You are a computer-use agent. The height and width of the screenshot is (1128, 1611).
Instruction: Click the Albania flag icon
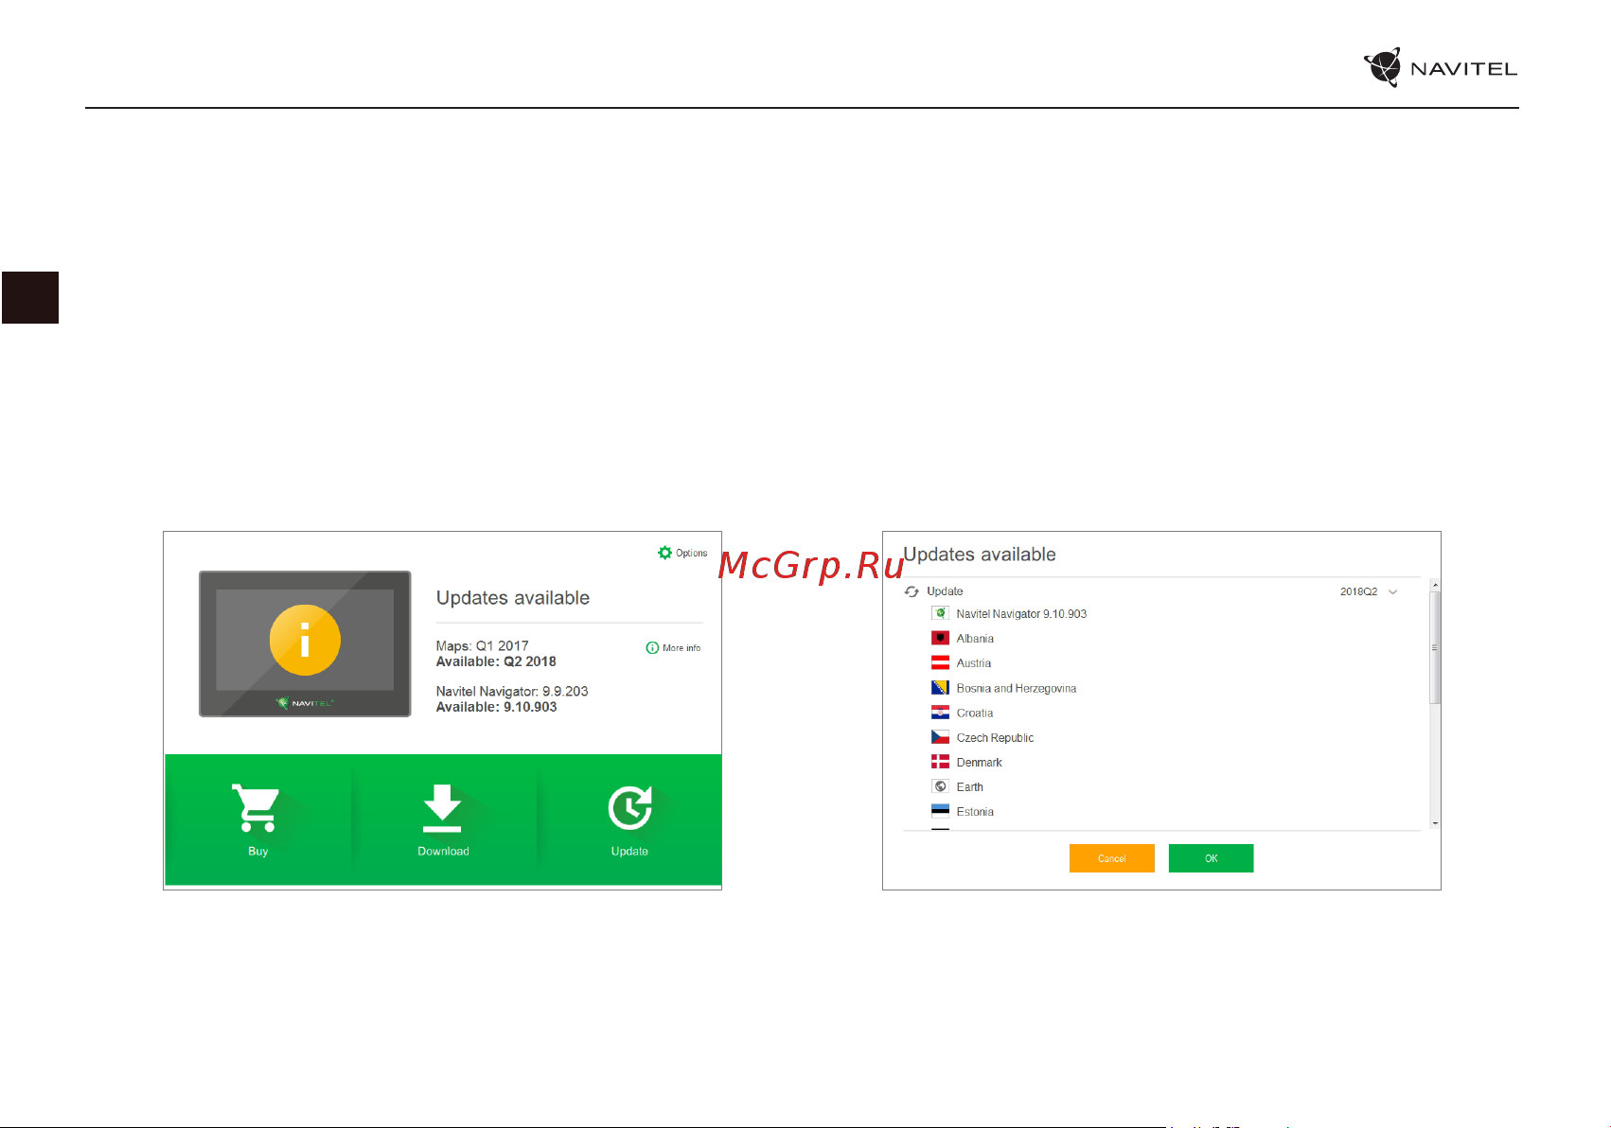click(940, 638)
